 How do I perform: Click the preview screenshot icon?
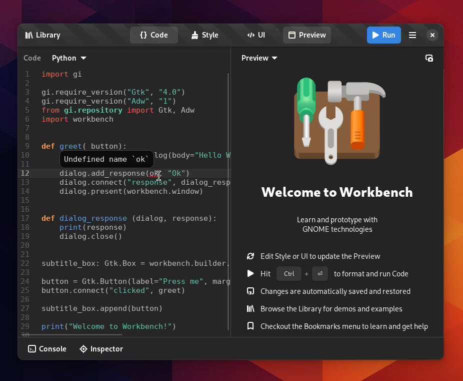click(429, 58)
